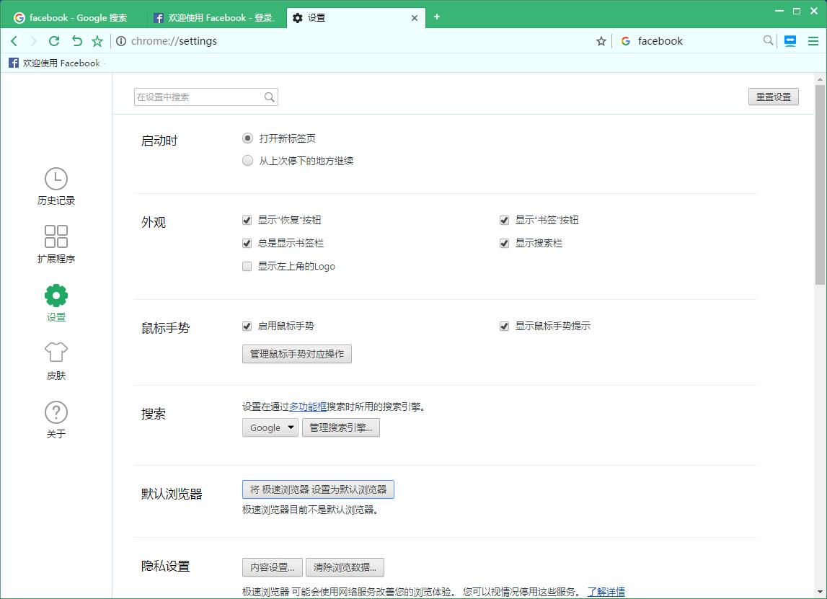Open 历史记录 in the sidebar
This screenshot has width=827, height=599.
pyautogui.click(x=56, y=186)
